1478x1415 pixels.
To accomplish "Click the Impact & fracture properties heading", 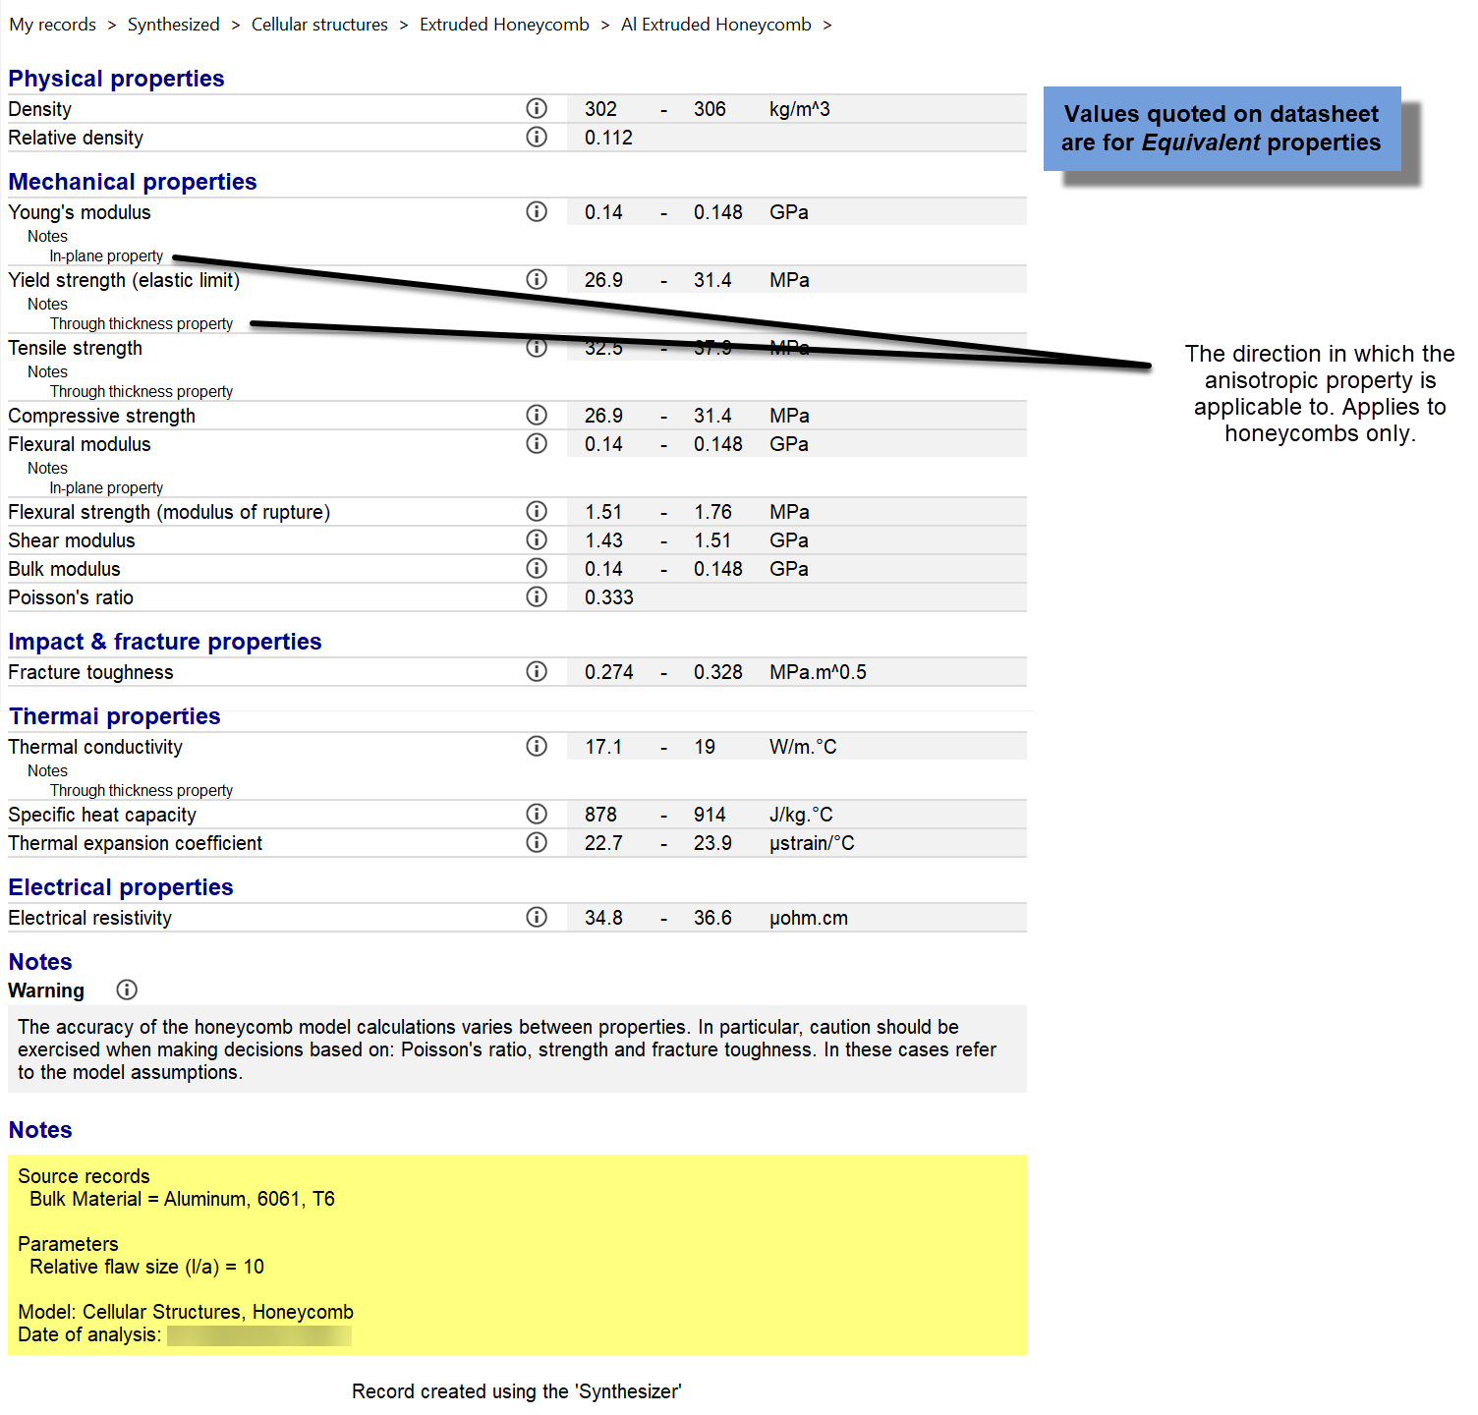I will click(x=165, y=642).
